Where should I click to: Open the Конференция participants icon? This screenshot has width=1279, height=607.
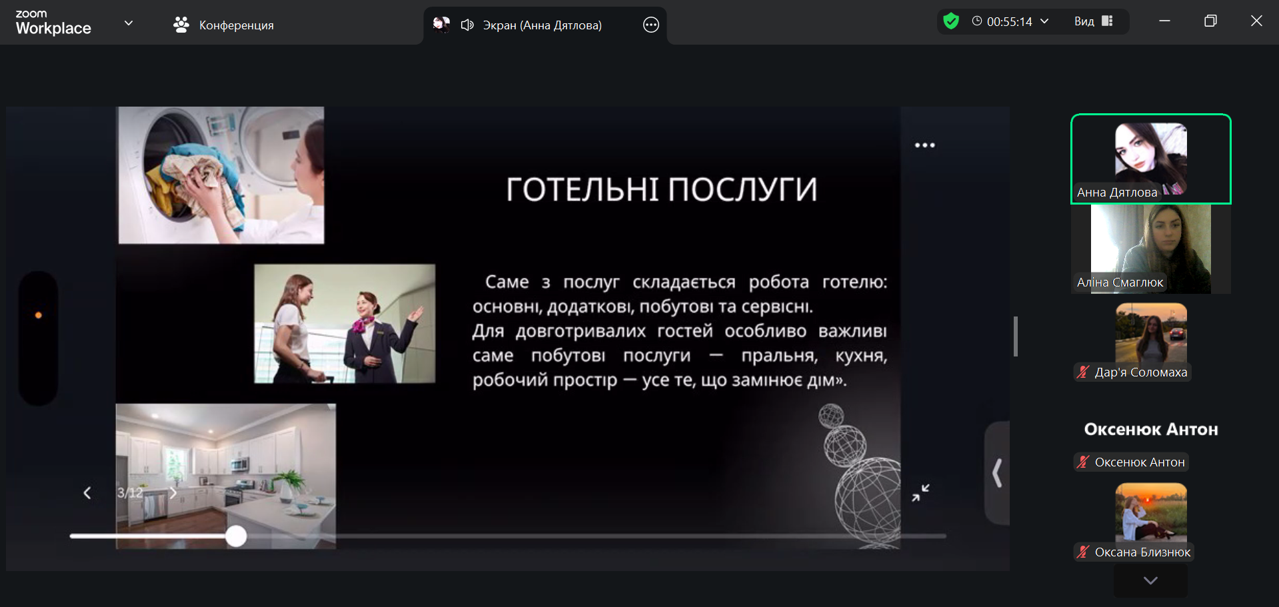coord(181,25)
